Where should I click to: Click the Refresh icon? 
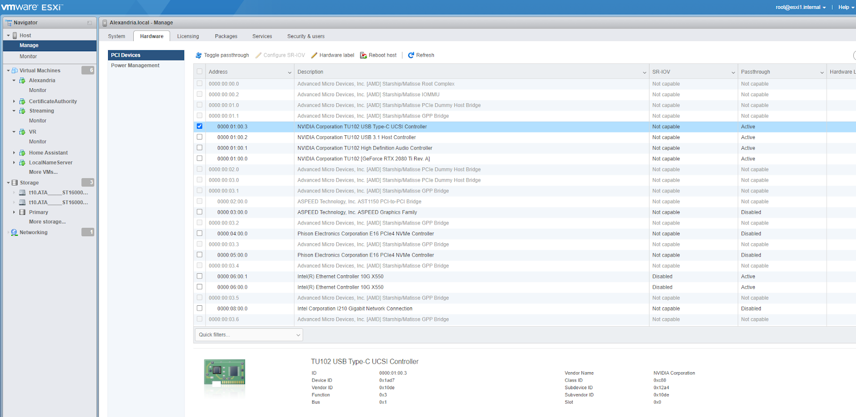[x=411, y=55]
